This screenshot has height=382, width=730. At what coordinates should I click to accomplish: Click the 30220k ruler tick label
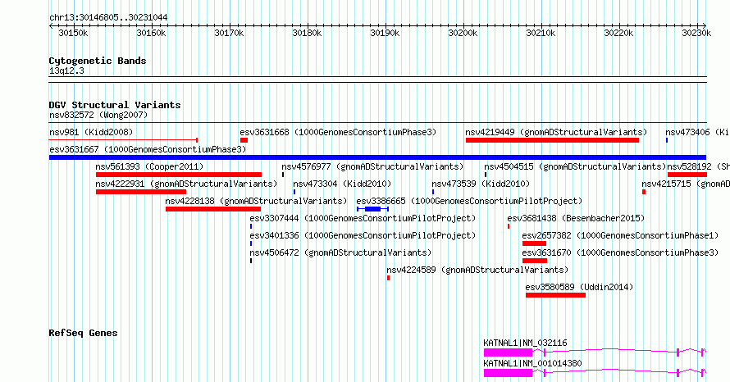(x=618, y=33)
